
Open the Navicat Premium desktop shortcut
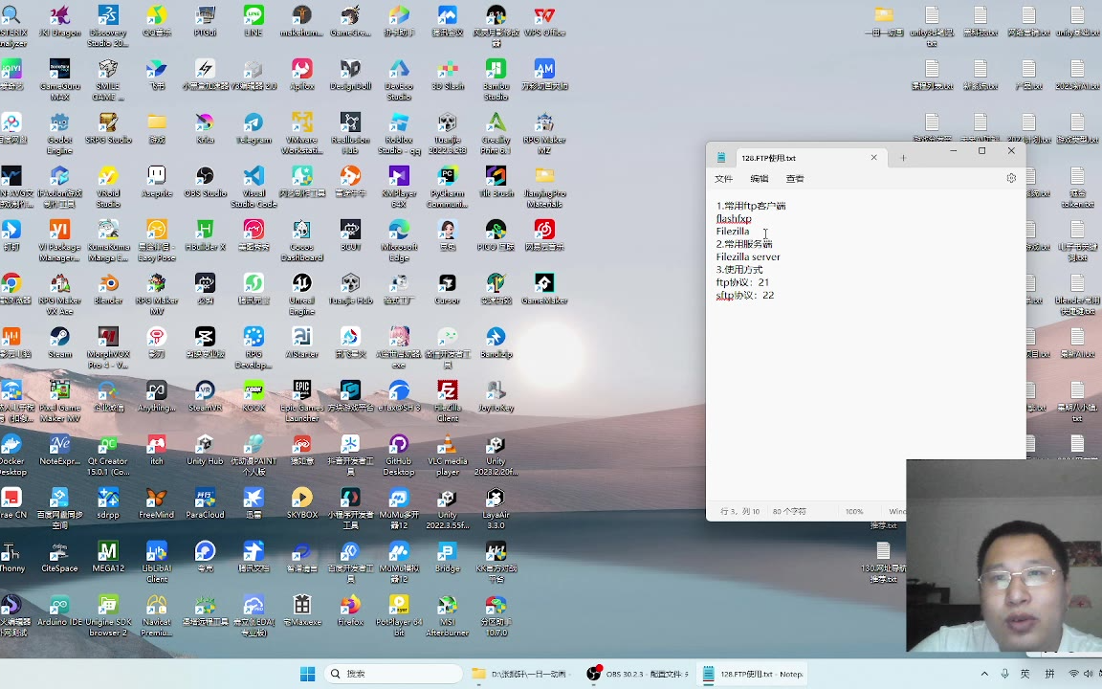157,615
